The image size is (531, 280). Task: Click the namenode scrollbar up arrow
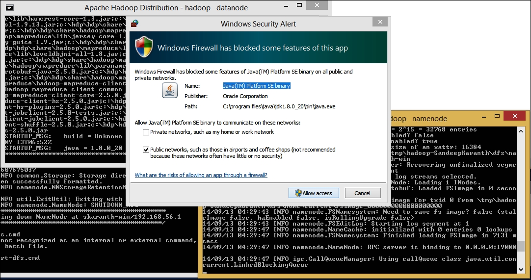pyautogui.click(x=521, y=130)
